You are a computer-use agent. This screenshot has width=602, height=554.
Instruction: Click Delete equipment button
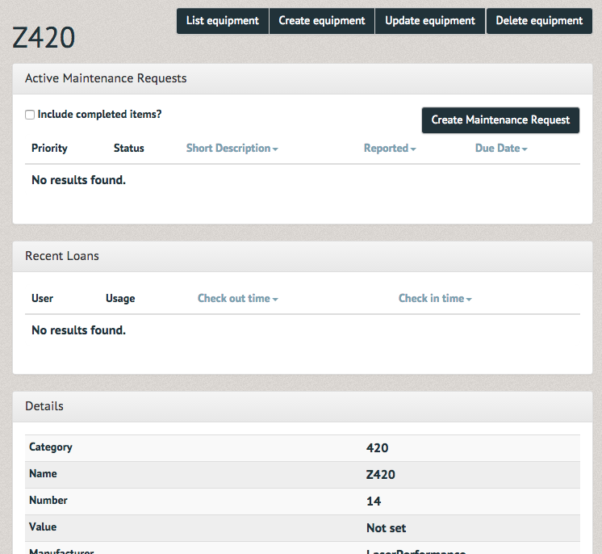tap(539, 21)
